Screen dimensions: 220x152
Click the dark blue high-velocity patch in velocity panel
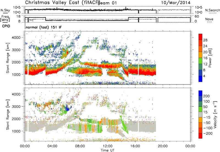pos(67,108)
